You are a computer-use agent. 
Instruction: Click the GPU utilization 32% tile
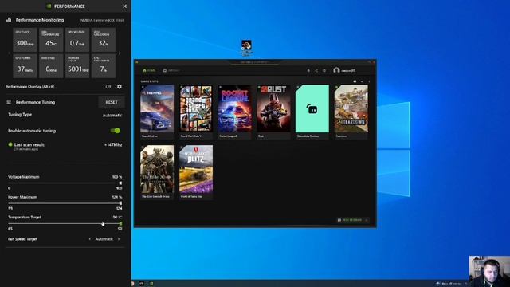point(104,40)
